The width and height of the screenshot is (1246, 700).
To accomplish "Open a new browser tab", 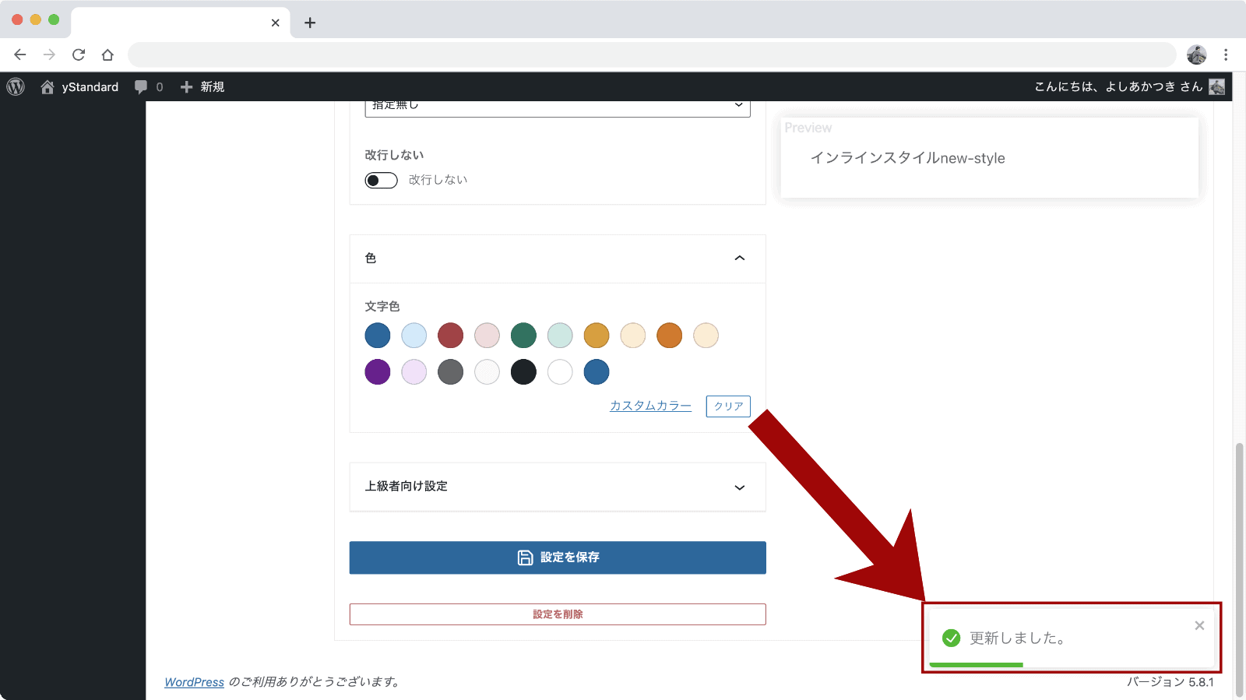I will 310,23.
